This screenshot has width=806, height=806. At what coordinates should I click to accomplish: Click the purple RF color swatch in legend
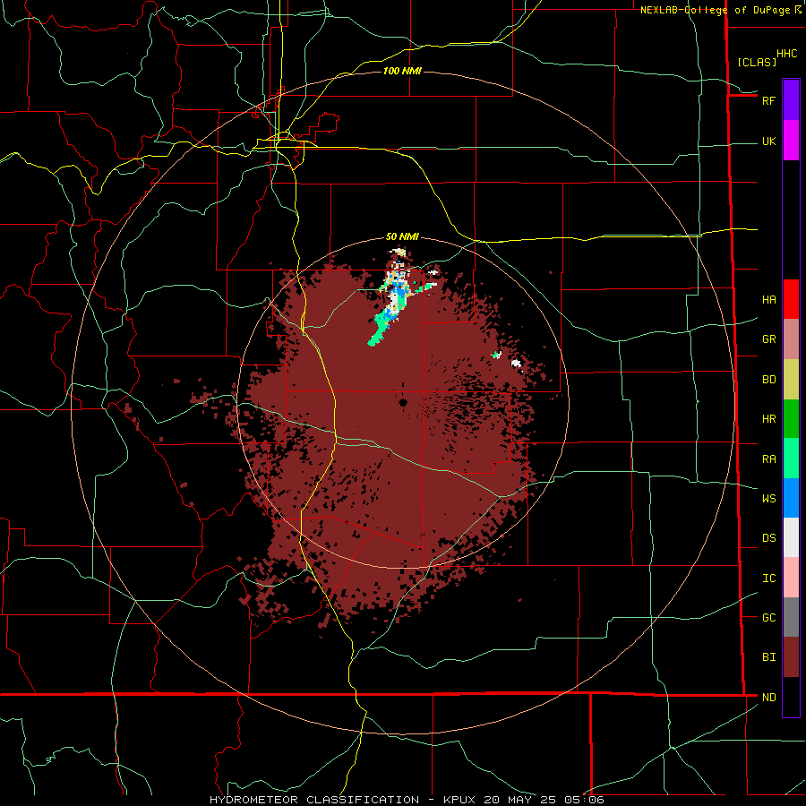point(791,100)
